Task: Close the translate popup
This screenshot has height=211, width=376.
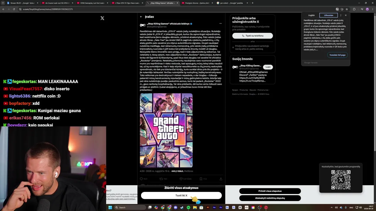Action: [x=346, y=15]
